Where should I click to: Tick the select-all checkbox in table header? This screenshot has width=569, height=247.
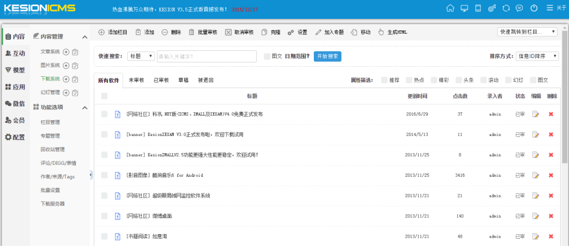tap(104, 96)
